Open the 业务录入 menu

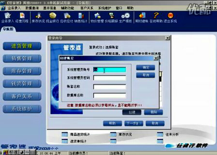pyautogui.click(x=14, y=8)
